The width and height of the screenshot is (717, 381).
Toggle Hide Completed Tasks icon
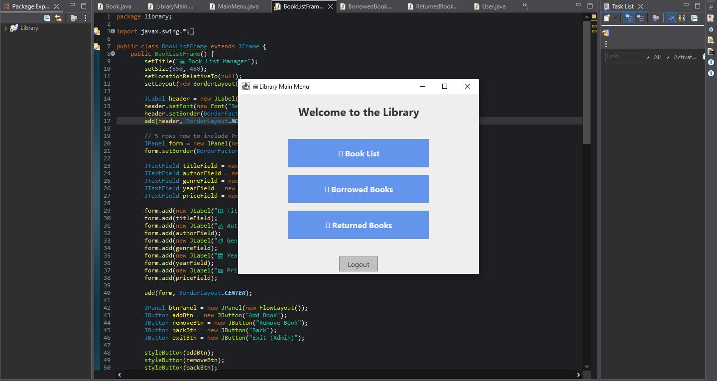671,18
